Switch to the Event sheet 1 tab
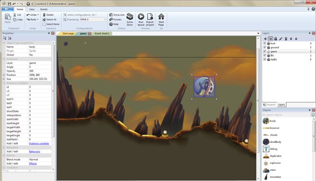This screenshot has height=181, width=316. tap(102, 33)
